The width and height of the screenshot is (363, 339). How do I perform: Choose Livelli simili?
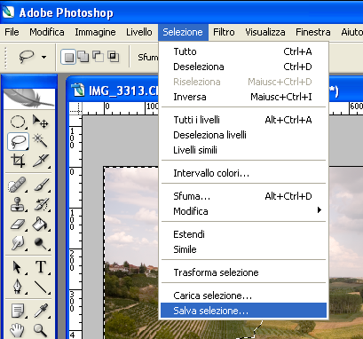tap(243, 150)
